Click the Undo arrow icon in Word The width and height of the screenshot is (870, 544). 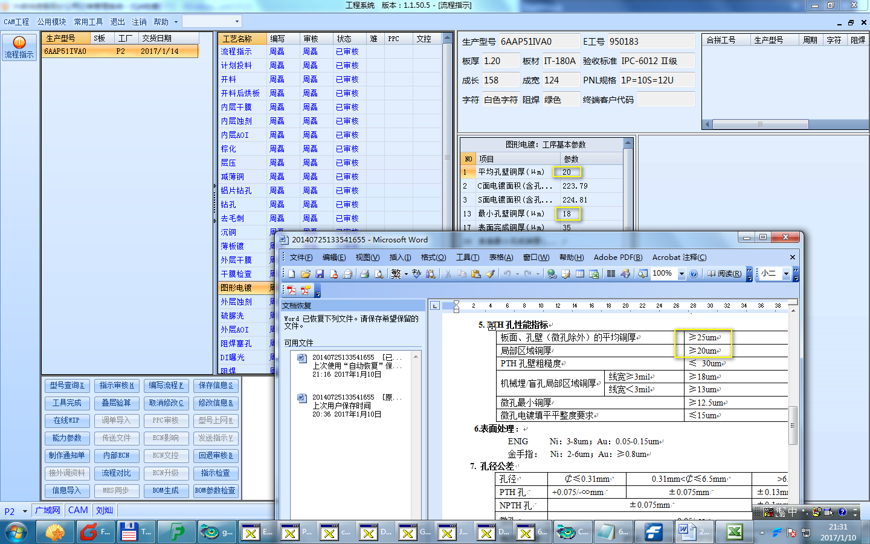(507, 274)
